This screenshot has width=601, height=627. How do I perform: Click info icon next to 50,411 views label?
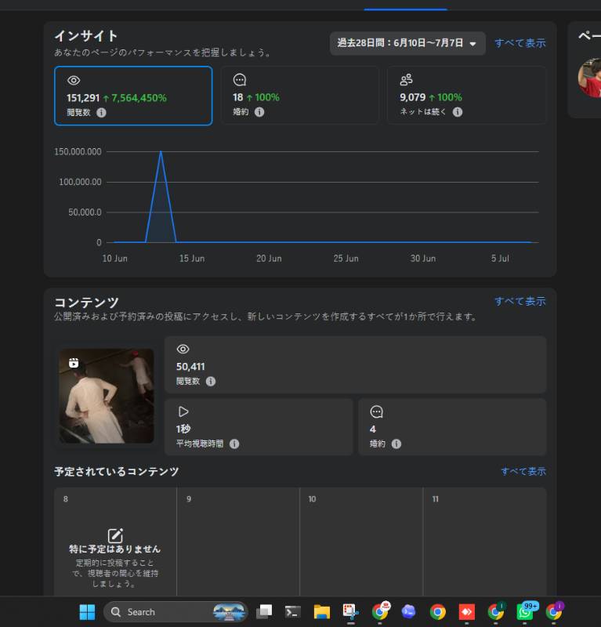[x=211, y=382]
